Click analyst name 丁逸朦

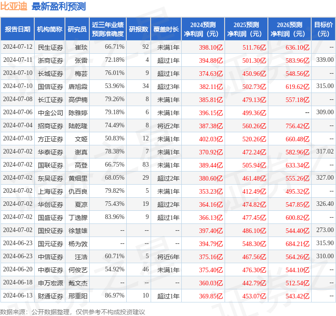point(78,217)
